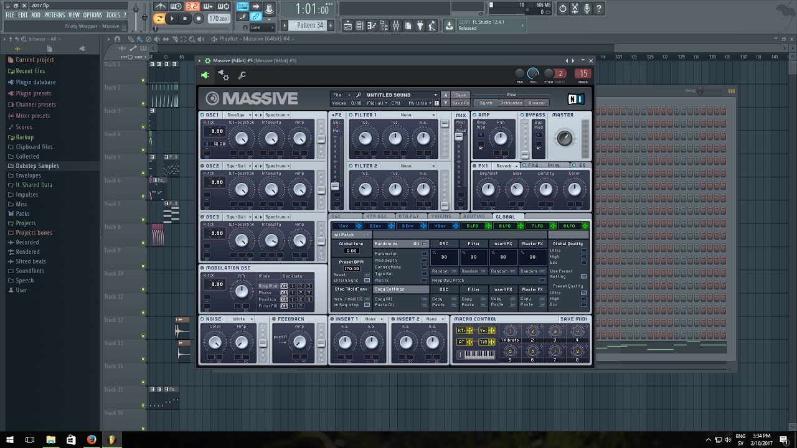
Task: Open Massive Browser view button
Action: [537, 103]
